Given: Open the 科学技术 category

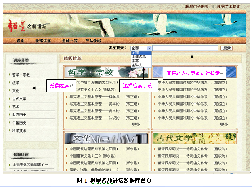Looking at the screenshot, I should (x=19, y=131).
